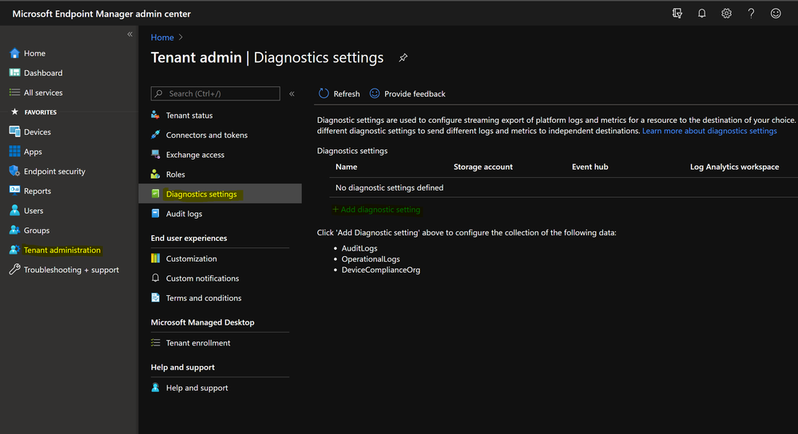Click the Storage account column header

[483, 167]
